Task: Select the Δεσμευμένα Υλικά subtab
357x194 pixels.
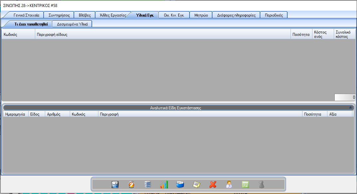Action: click(x=72, y=24)
